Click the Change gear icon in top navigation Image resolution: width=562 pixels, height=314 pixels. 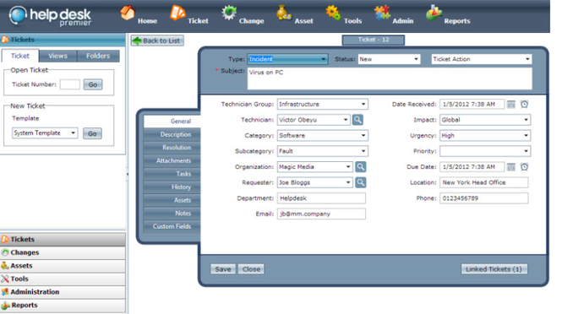coord(229,13)
